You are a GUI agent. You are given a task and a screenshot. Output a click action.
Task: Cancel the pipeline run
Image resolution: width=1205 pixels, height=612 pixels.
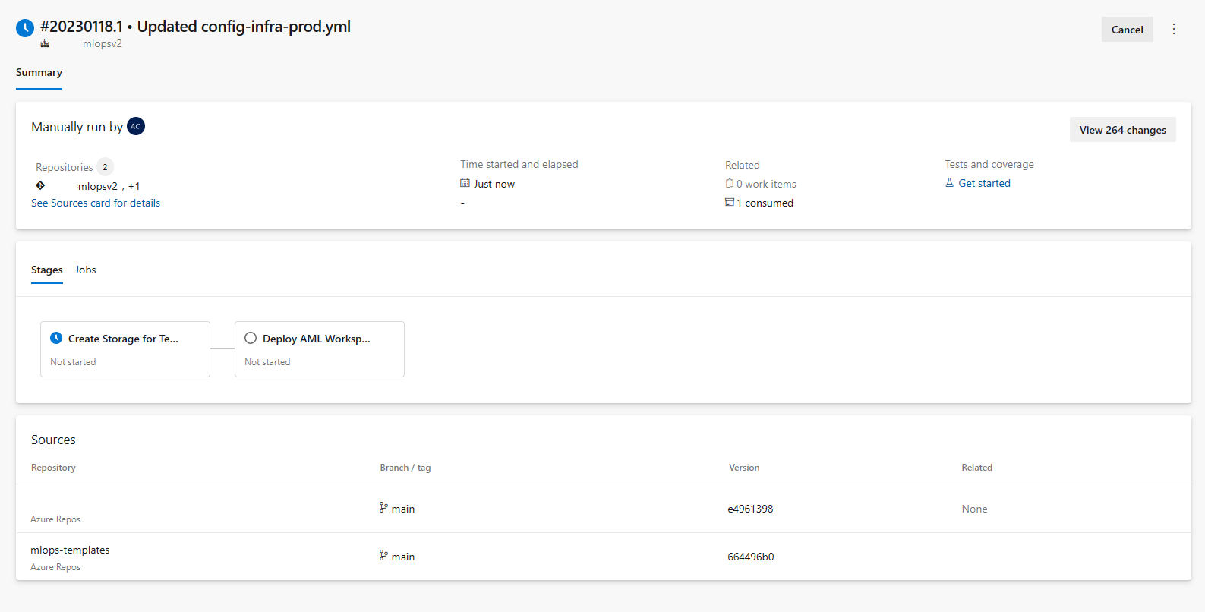[x=1127, y=30]
